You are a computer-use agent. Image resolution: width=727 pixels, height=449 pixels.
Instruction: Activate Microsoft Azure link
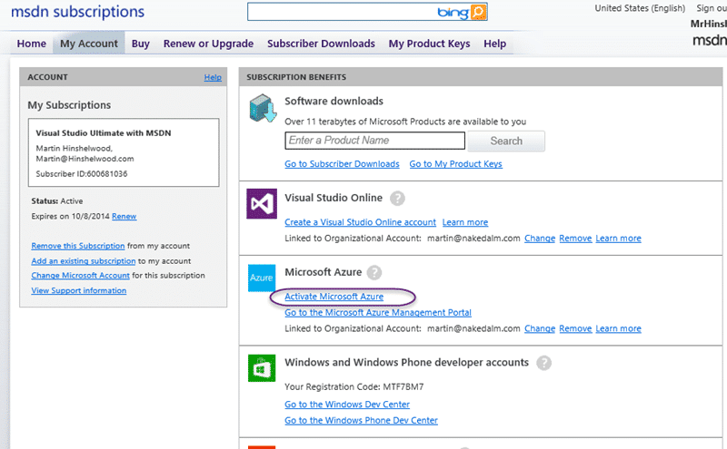pyautogui.click(x=334, y=297)
